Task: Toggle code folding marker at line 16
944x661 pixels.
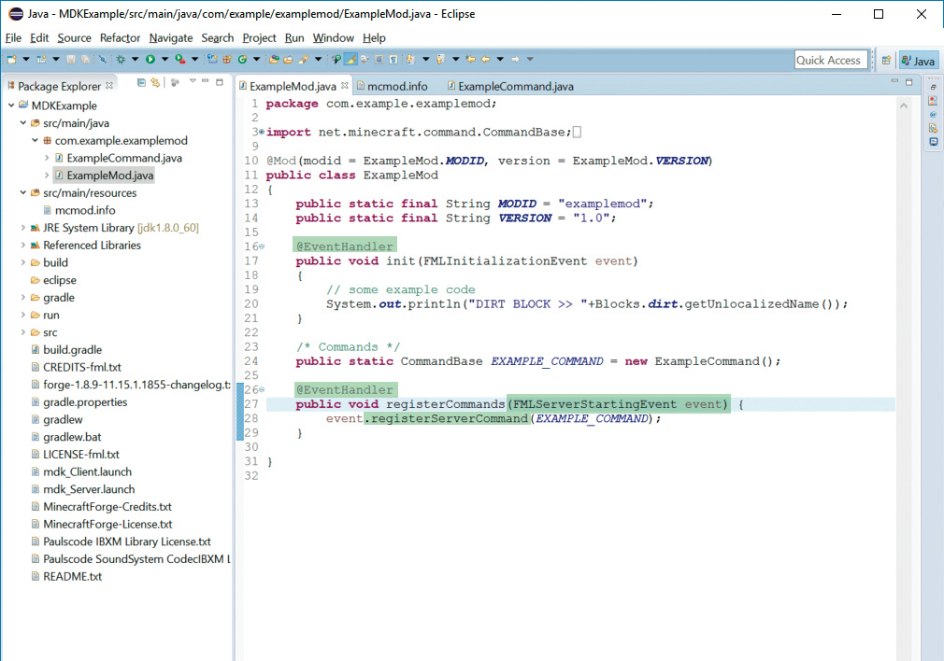Action: click(x=262, y=246)
